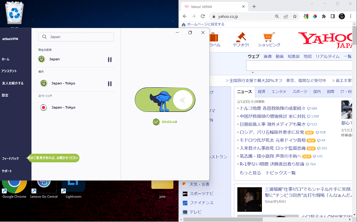Close the Yahoo! JAPAN tab
Screen dimensions: 357x222
243,7
